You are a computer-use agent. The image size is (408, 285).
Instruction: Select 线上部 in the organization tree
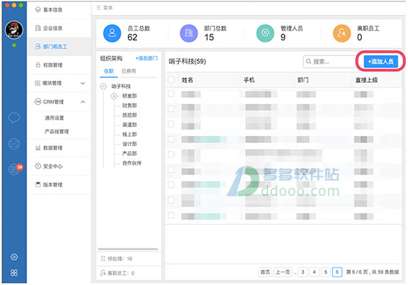[130, 134]
